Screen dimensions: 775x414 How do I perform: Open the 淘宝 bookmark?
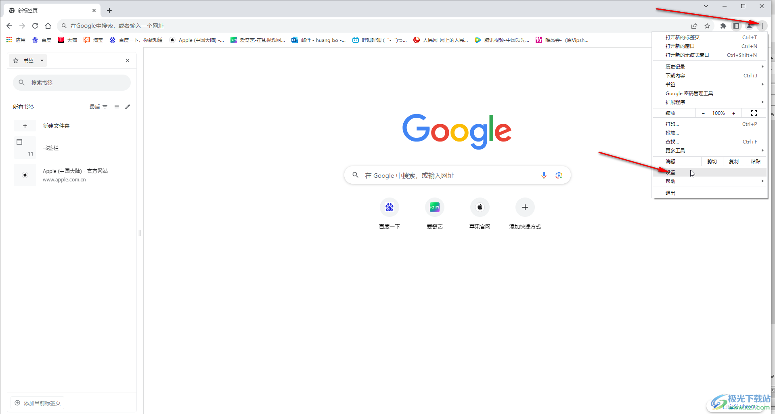coord(93,40)
